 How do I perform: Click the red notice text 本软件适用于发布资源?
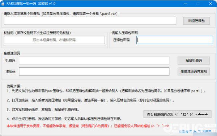tap(88, 126)
